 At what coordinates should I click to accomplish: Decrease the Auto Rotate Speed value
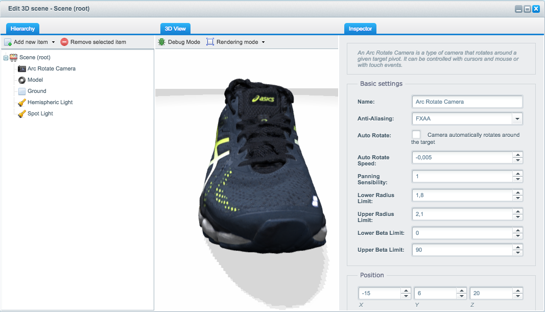(x=518, y=160)
